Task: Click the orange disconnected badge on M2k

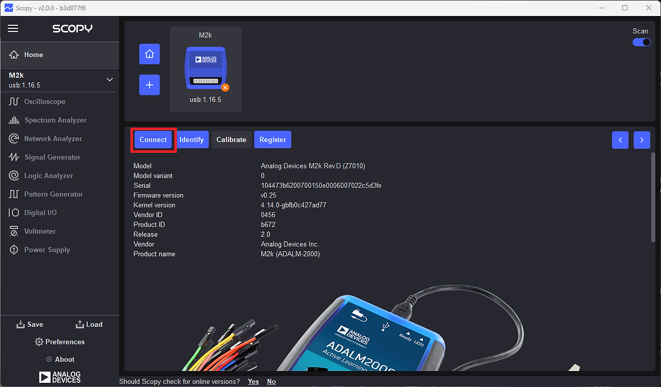Action: (x=225, y=88)
